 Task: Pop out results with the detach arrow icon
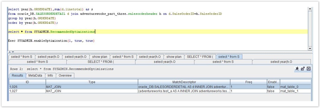[x=303, y=69]
